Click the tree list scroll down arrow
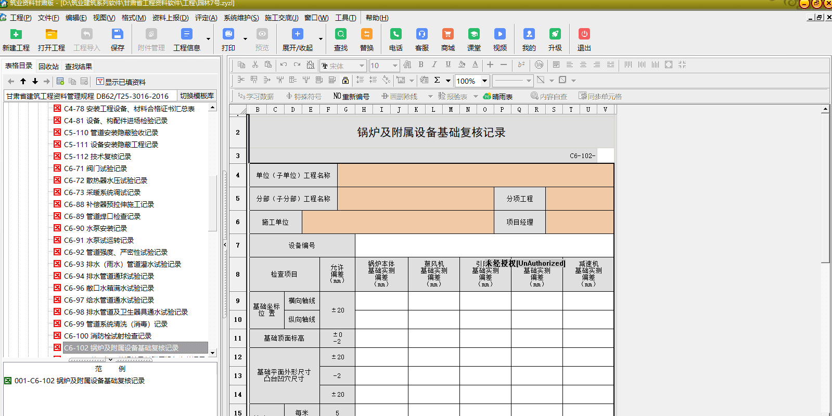This screenshot has height=416, width=832. (x=212, y=353)
